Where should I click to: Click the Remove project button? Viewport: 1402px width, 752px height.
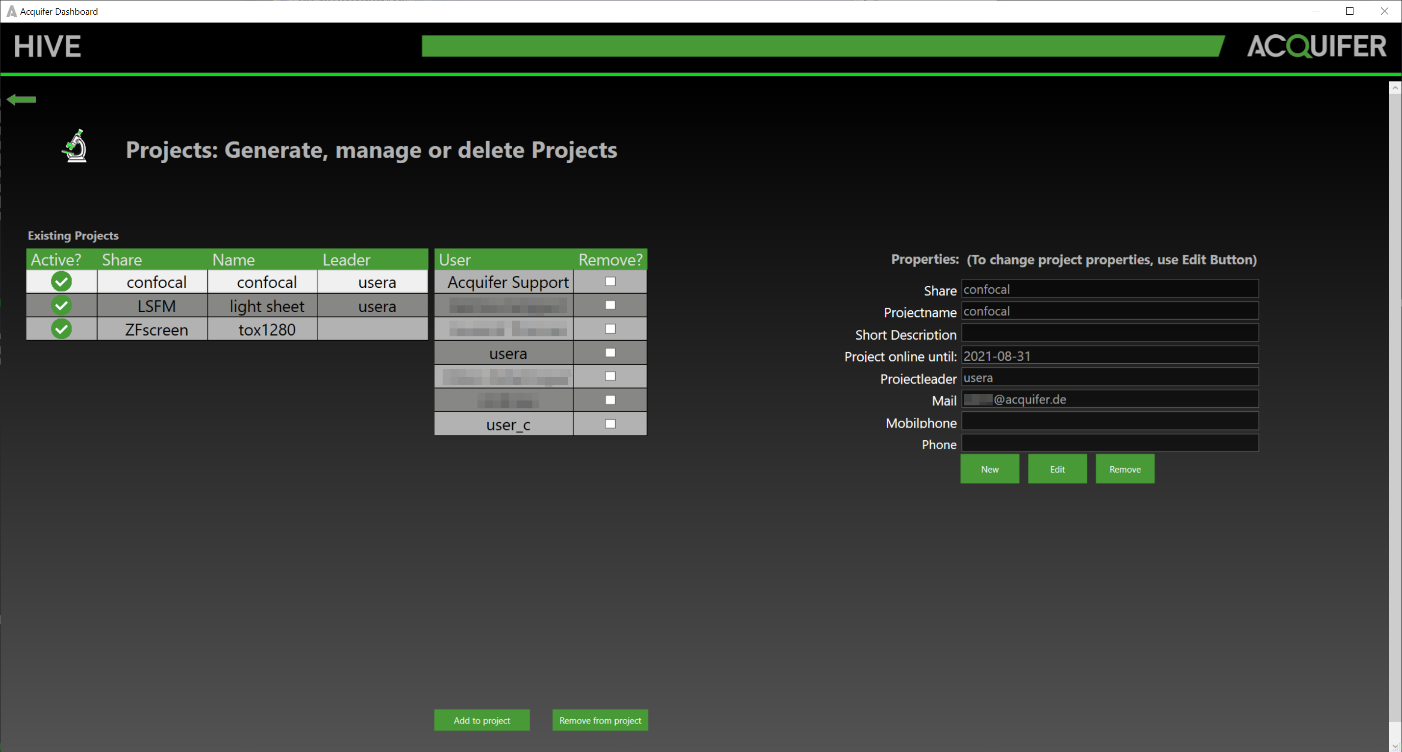[x=1125, y=469]
